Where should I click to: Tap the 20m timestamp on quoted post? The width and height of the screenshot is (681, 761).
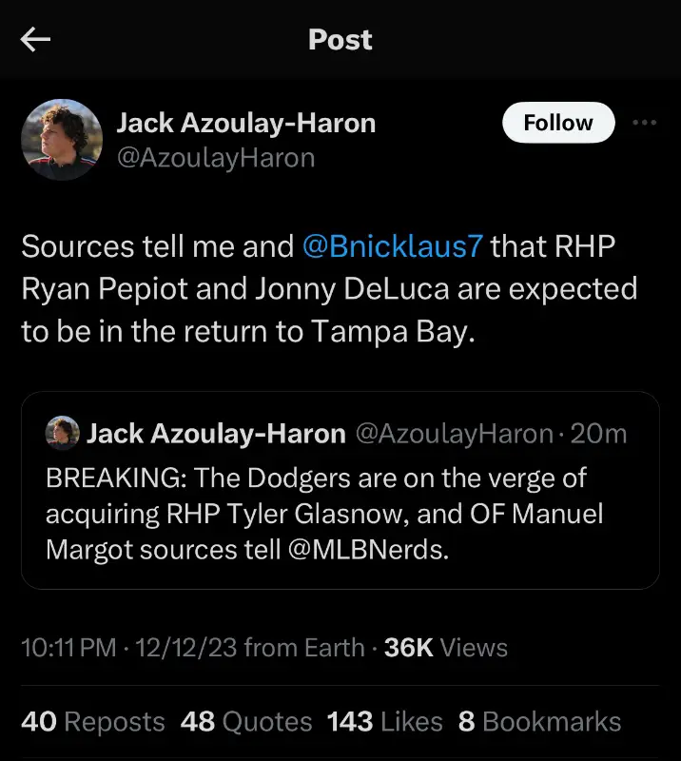pyautogui.click(x=599, y=435)
